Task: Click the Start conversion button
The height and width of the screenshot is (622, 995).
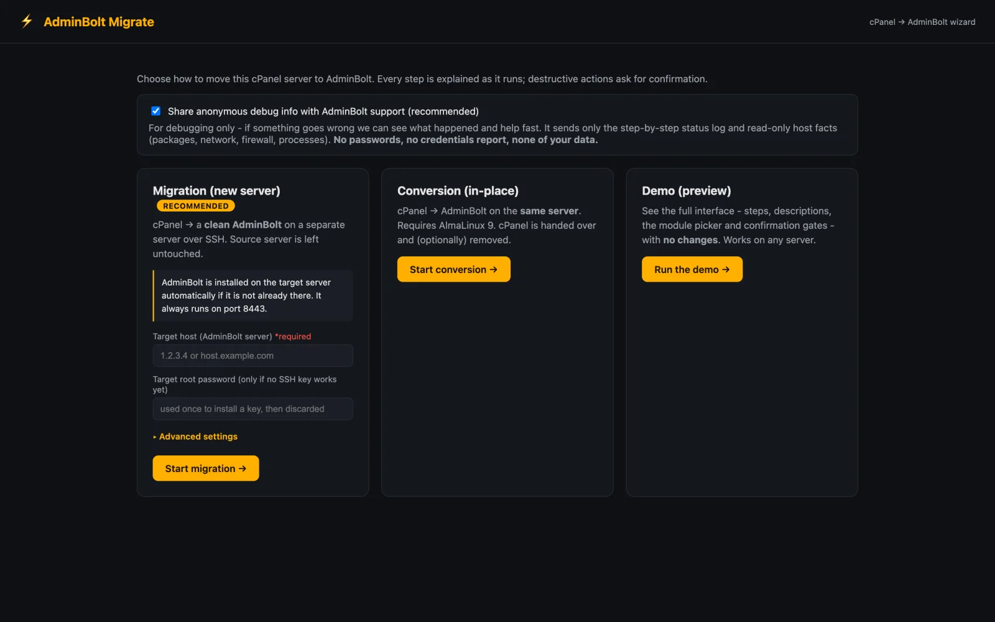Action: coord(454,269)
